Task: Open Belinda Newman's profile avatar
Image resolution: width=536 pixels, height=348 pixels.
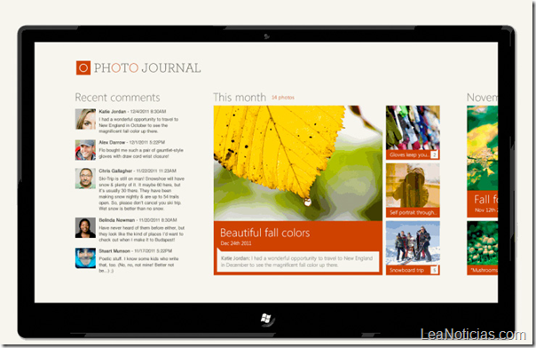Action: (85, 227)
